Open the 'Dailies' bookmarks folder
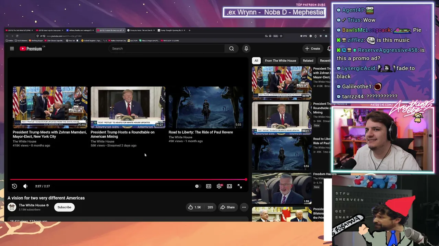The image size is (439, 246). [9, 41]
